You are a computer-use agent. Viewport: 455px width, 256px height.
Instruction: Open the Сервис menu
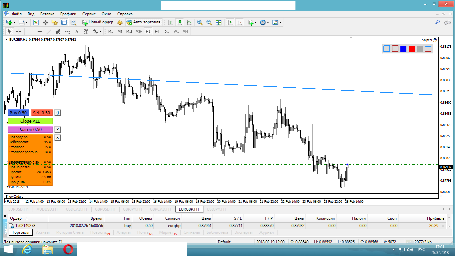coord(89,14)
